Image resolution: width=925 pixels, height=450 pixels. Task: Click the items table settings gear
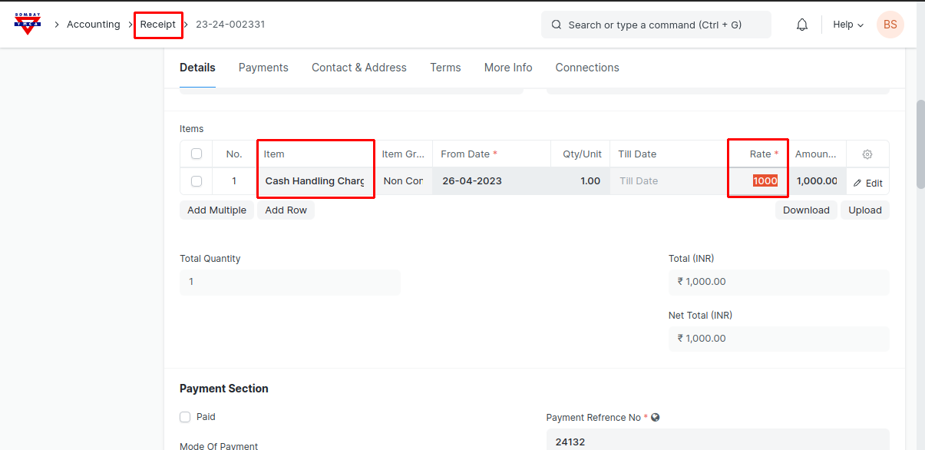click(867, 154)
